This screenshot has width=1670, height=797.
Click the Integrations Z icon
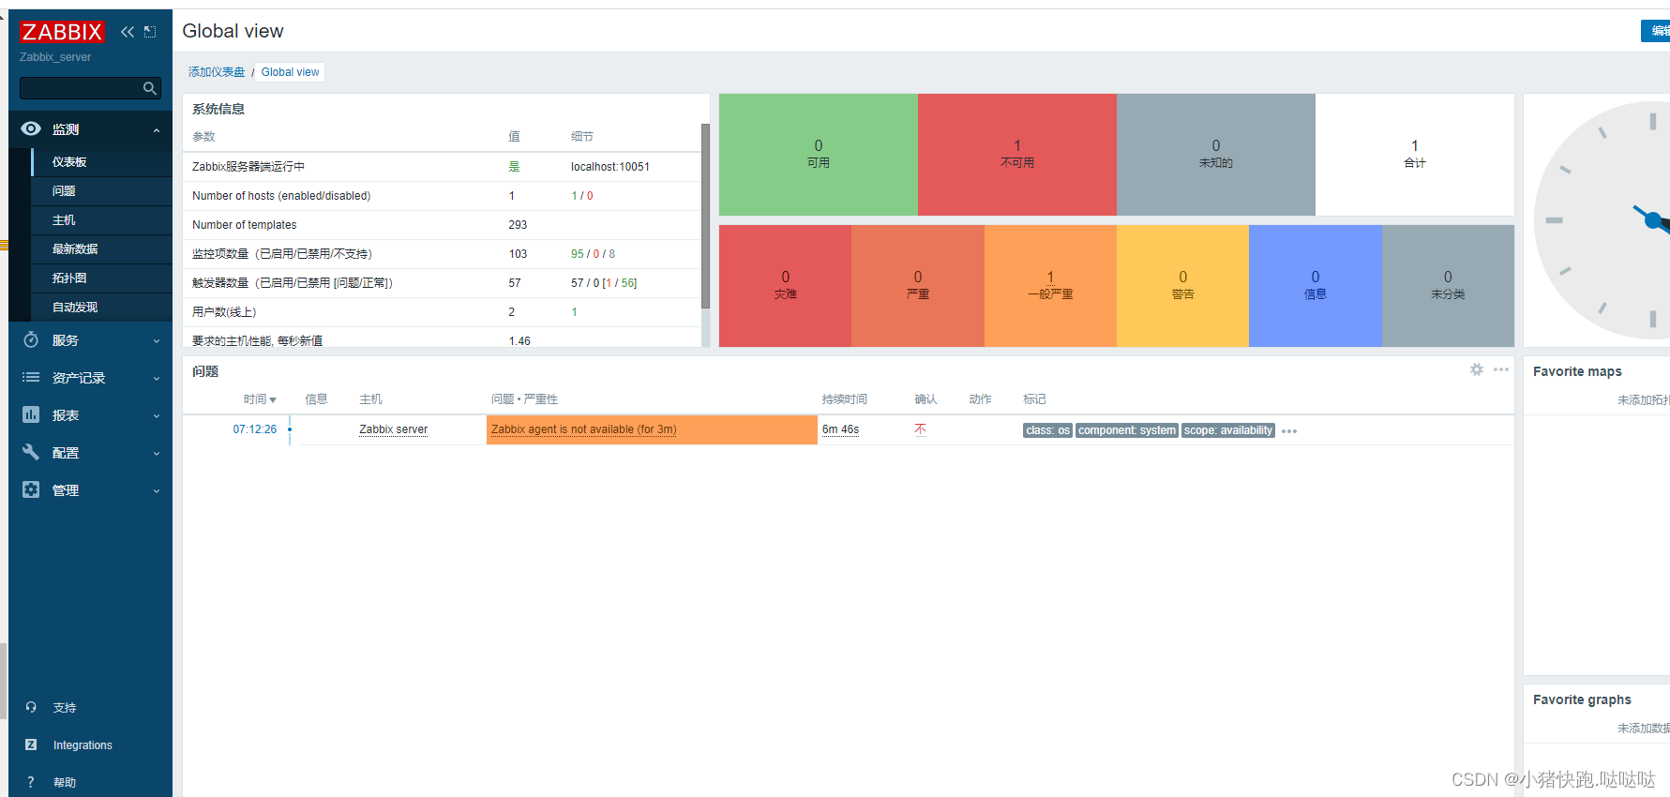31,744
